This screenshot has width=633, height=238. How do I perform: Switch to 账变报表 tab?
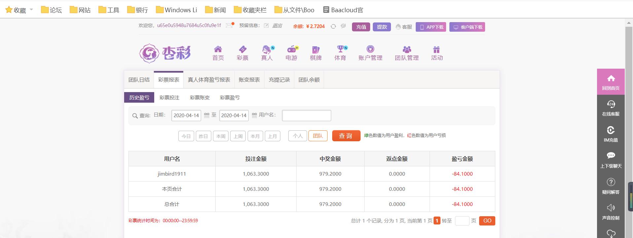[x=249, y=80]
